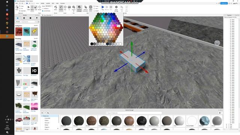
Task: Select the Fabric category in materials tree
Action: coord(46,120)
